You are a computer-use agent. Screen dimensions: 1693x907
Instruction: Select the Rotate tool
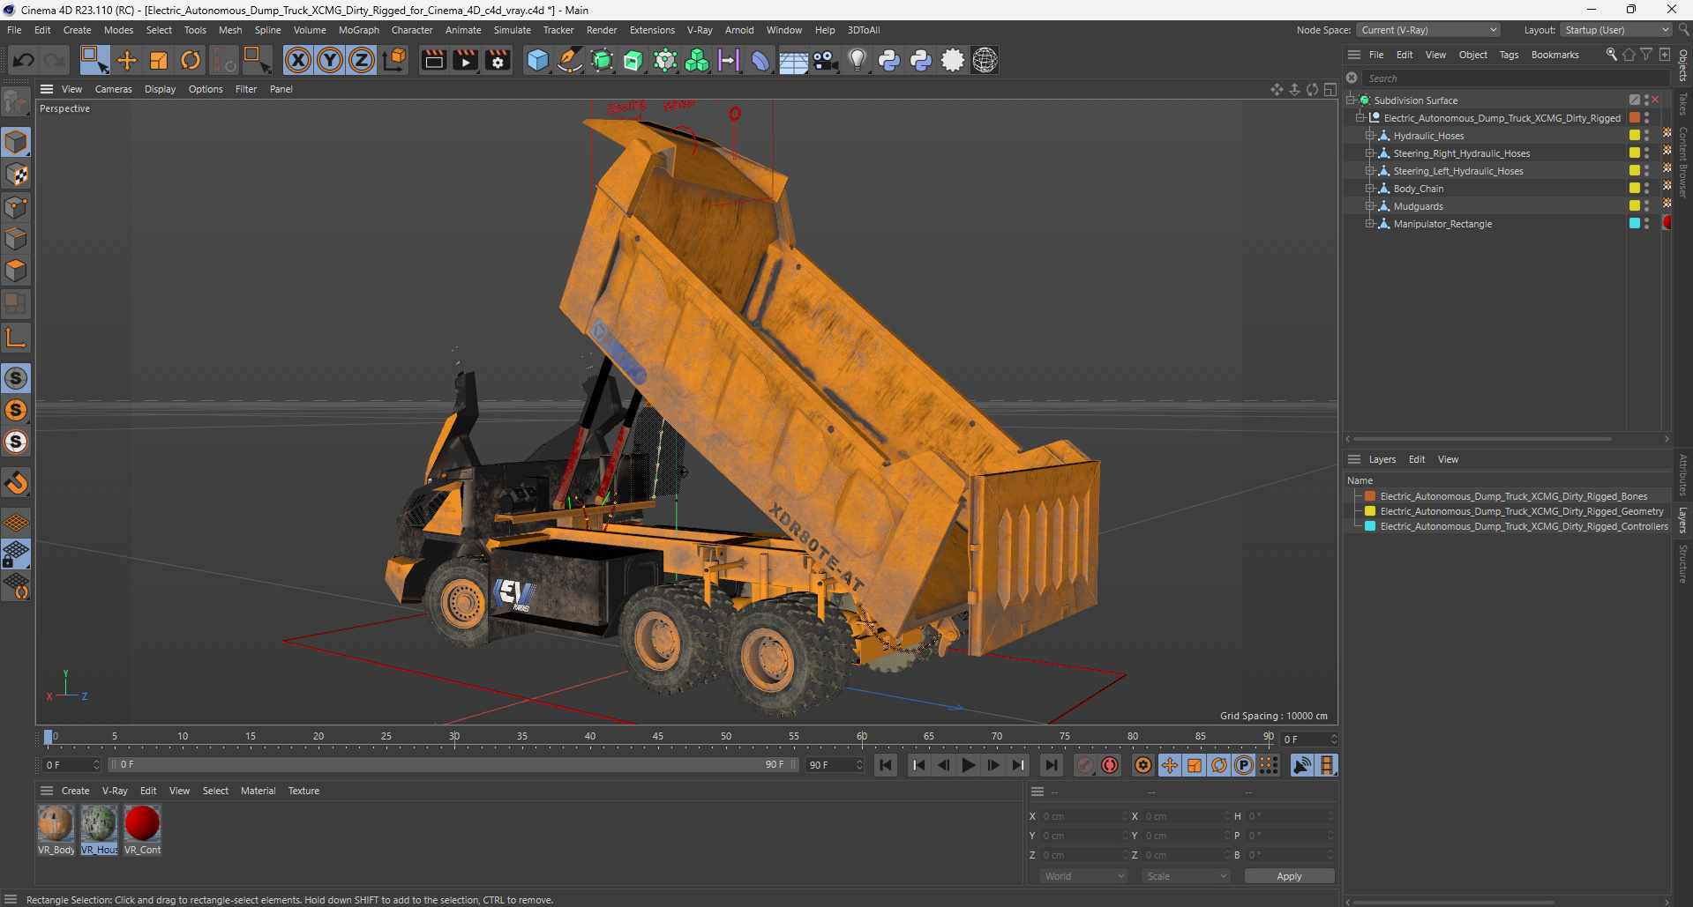coord(191,60)
